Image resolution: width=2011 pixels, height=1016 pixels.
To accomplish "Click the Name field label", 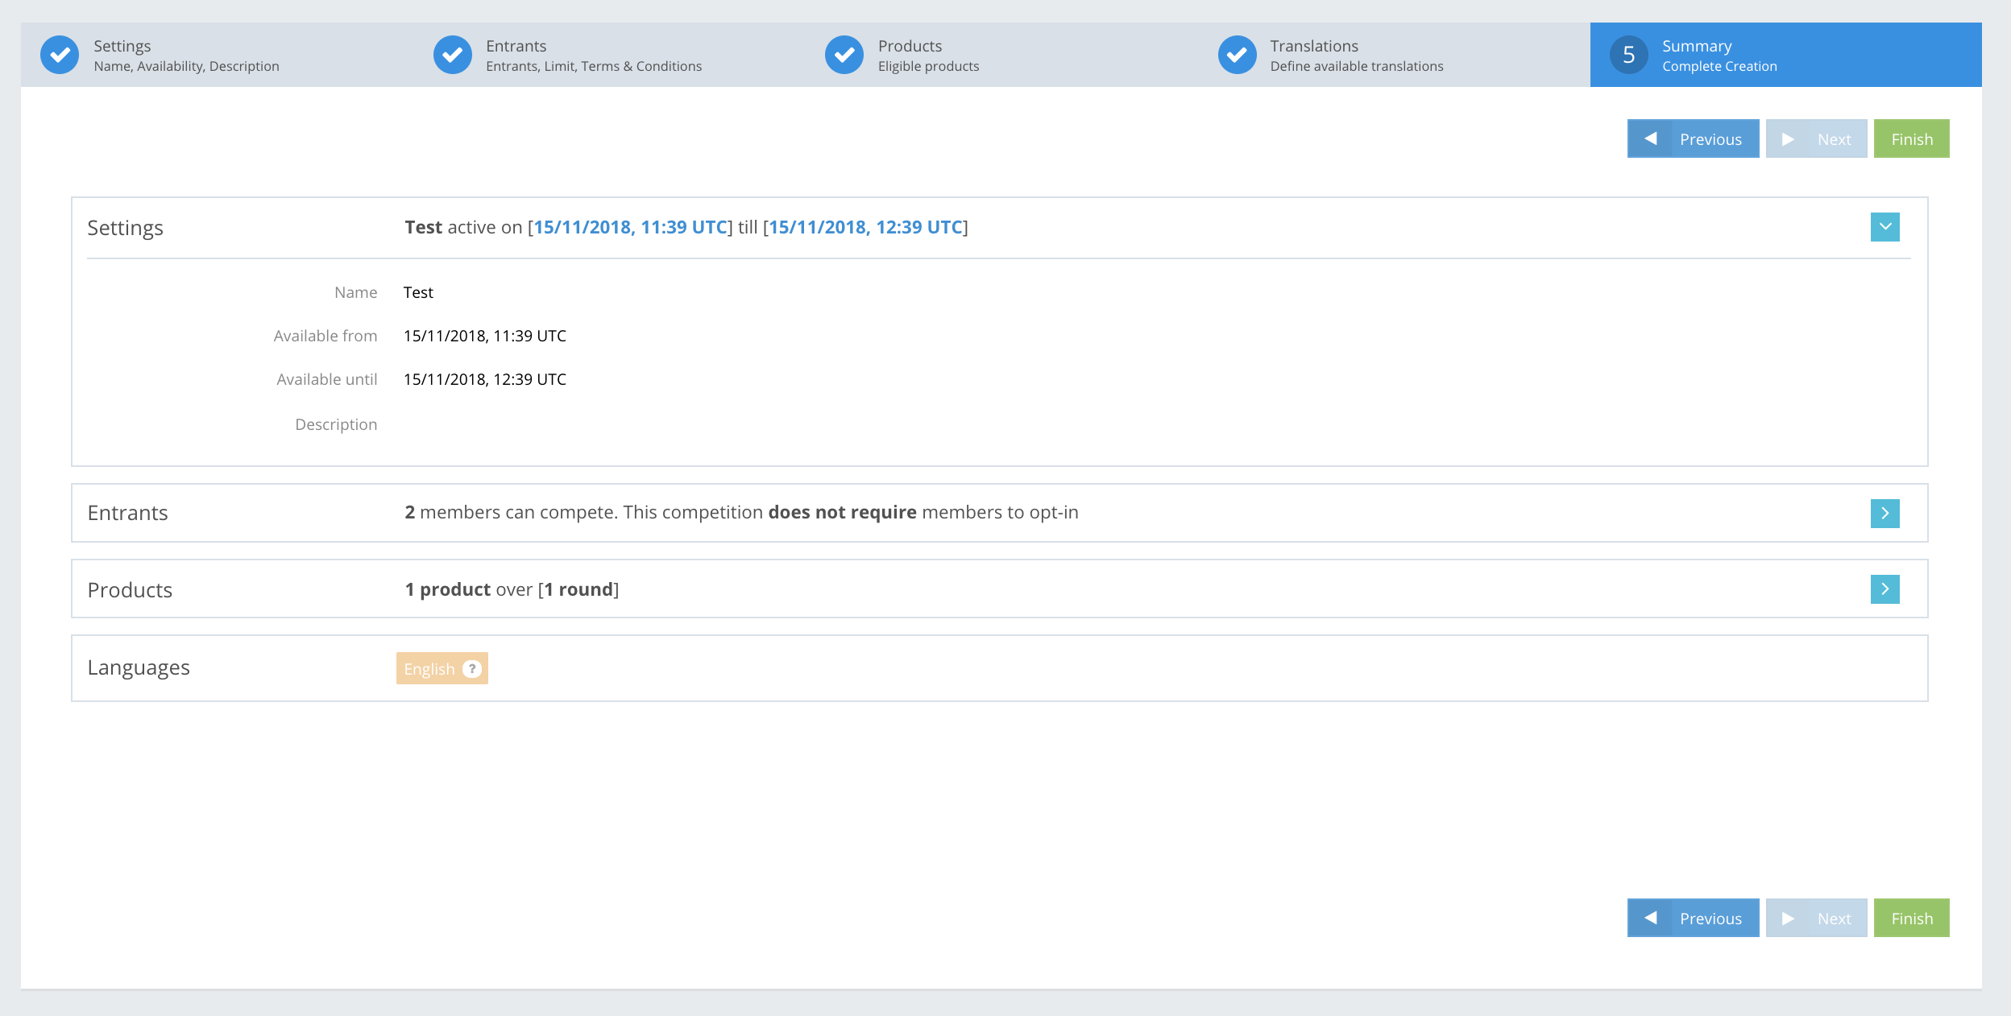I will pyautogui.click(x=356, y=292).
